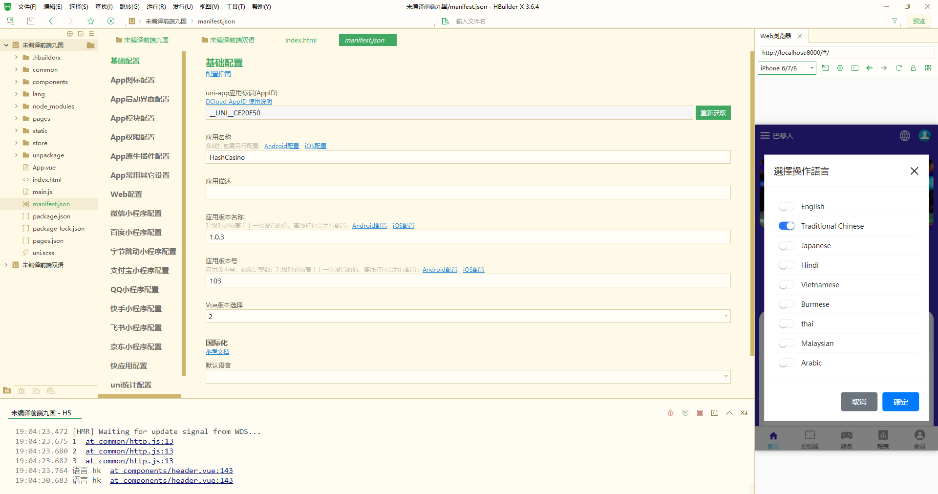Refresh the built-in web browser
938x494 pixels.
(x=899, y=68)
